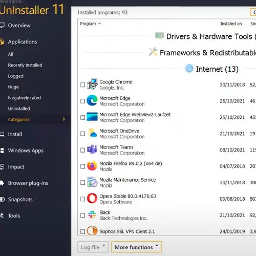Click the Internet category globe icon
This screenshot has width=256, height=256.
tap(189, 68)
